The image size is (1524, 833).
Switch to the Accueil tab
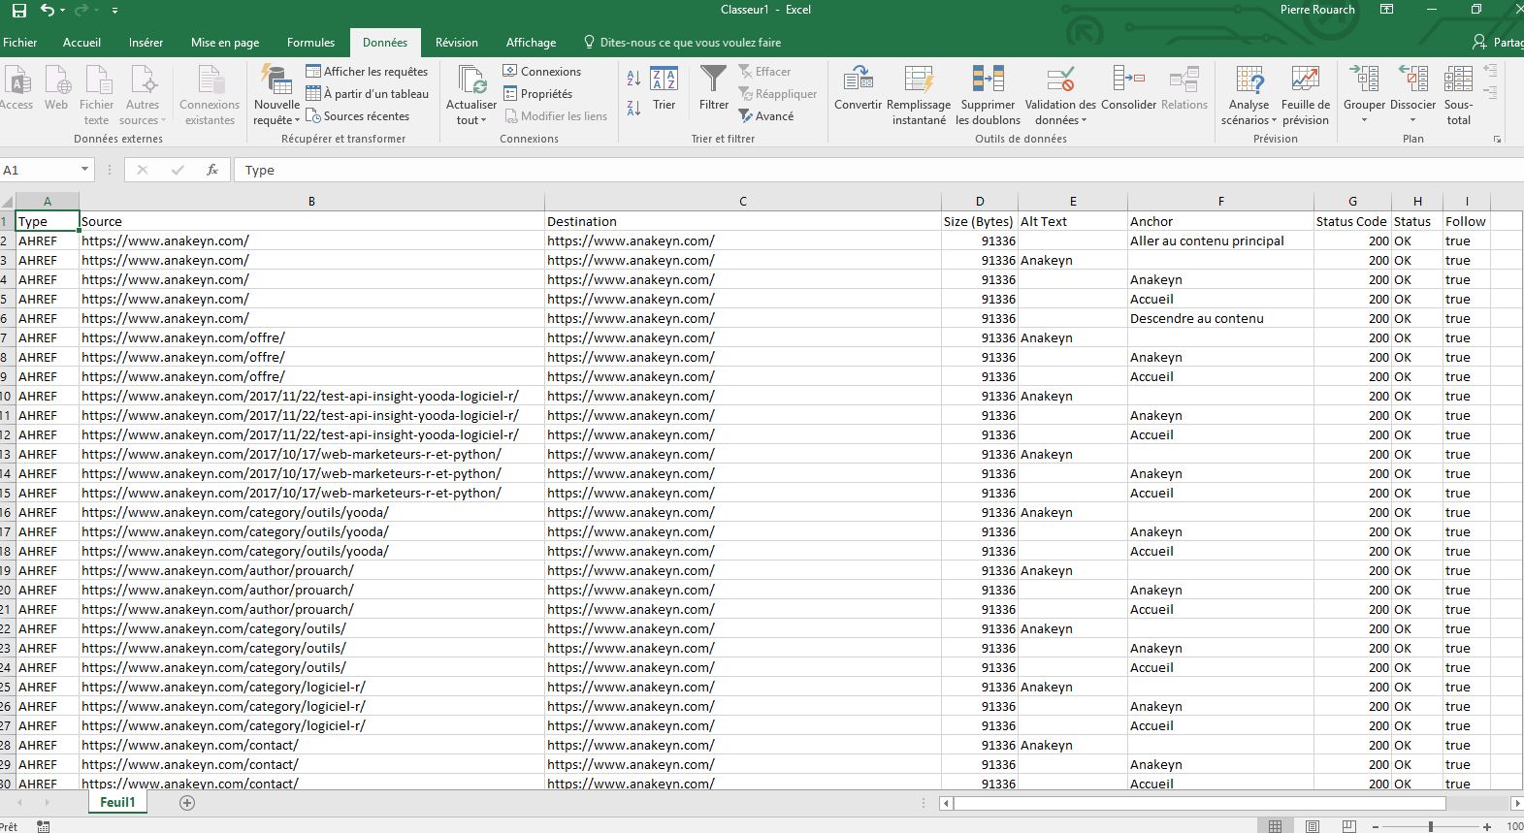click(x=81, y=43)
